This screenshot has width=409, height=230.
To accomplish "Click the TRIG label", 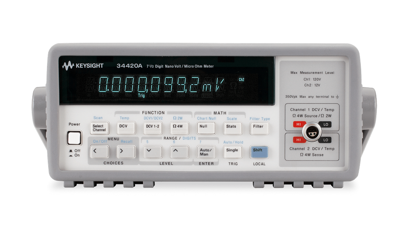I will [x=233, y=164].
